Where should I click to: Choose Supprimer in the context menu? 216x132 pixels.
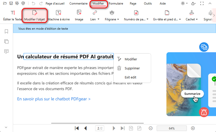(x=132, y=68)
